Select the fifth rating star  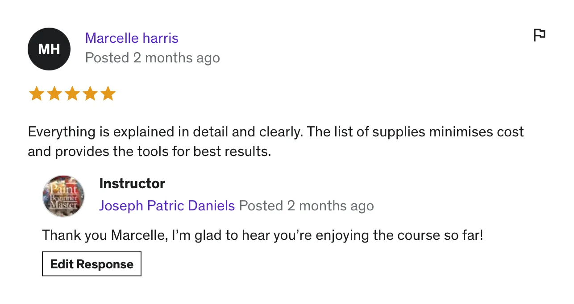108,94
